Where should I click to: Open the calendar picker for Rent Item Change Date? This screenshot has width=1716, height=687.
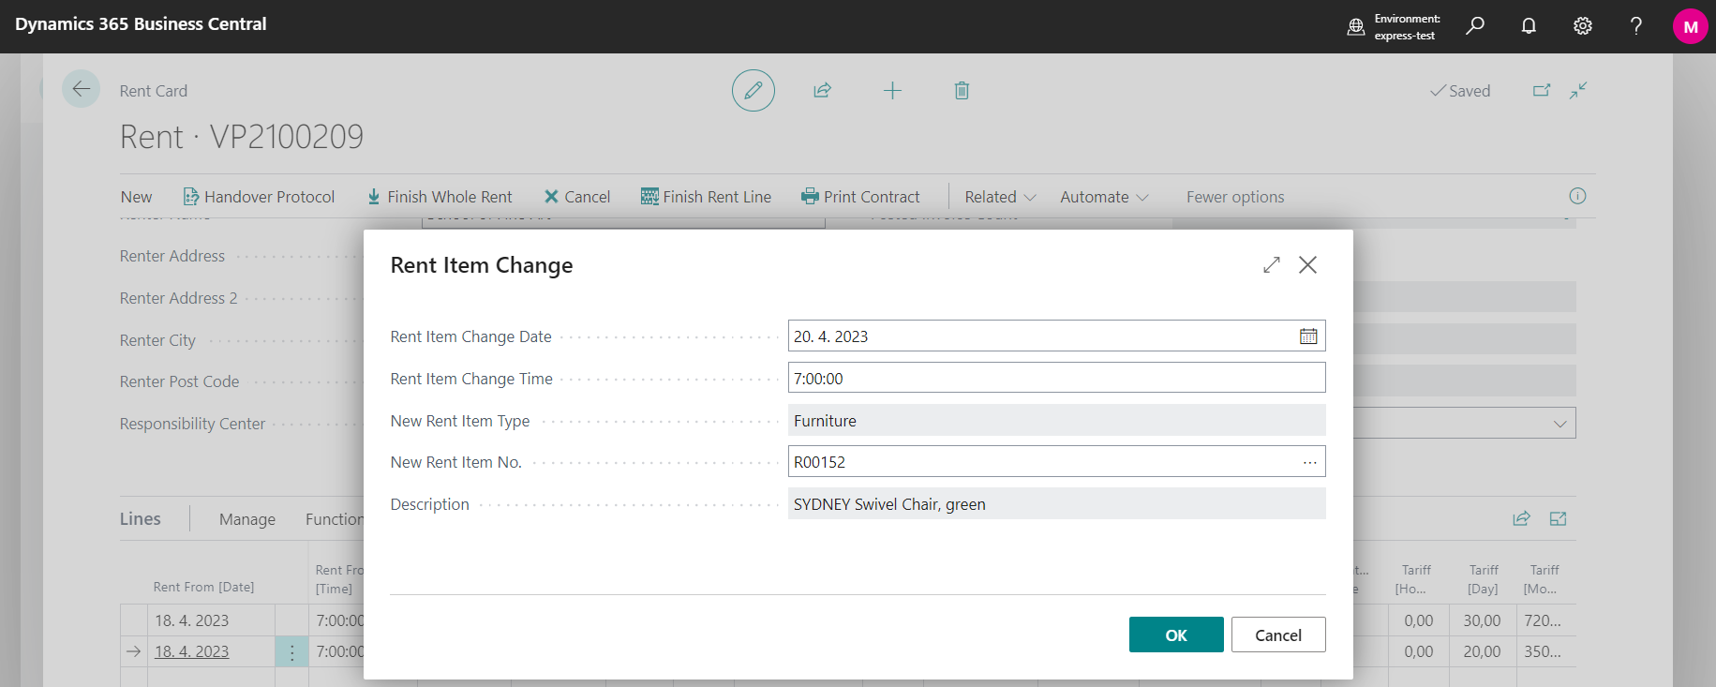click(1308, 336)
